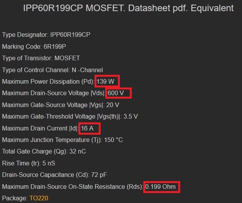Click the Type of Transistor MOSFET line

[41, 58]
